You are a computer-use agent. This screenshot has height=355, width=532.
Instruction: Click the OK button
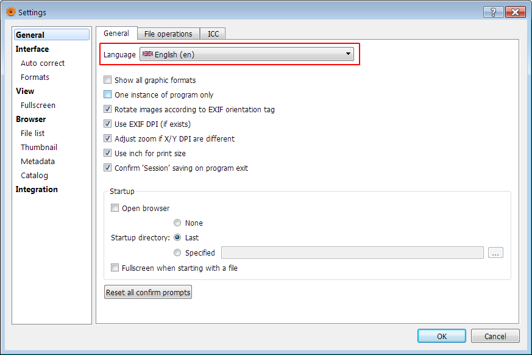click(441, 336)
